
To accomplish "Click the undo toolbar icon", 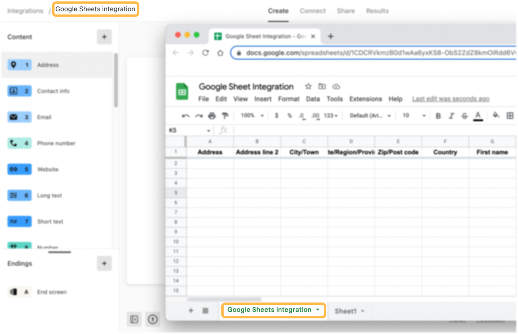I will [186, 116].
